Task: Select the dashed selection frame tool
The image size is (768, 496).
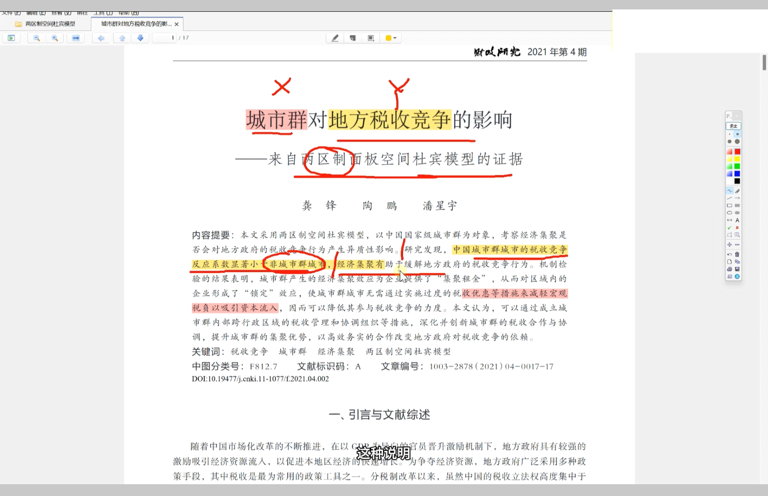Action: click(x=729, y=235)
